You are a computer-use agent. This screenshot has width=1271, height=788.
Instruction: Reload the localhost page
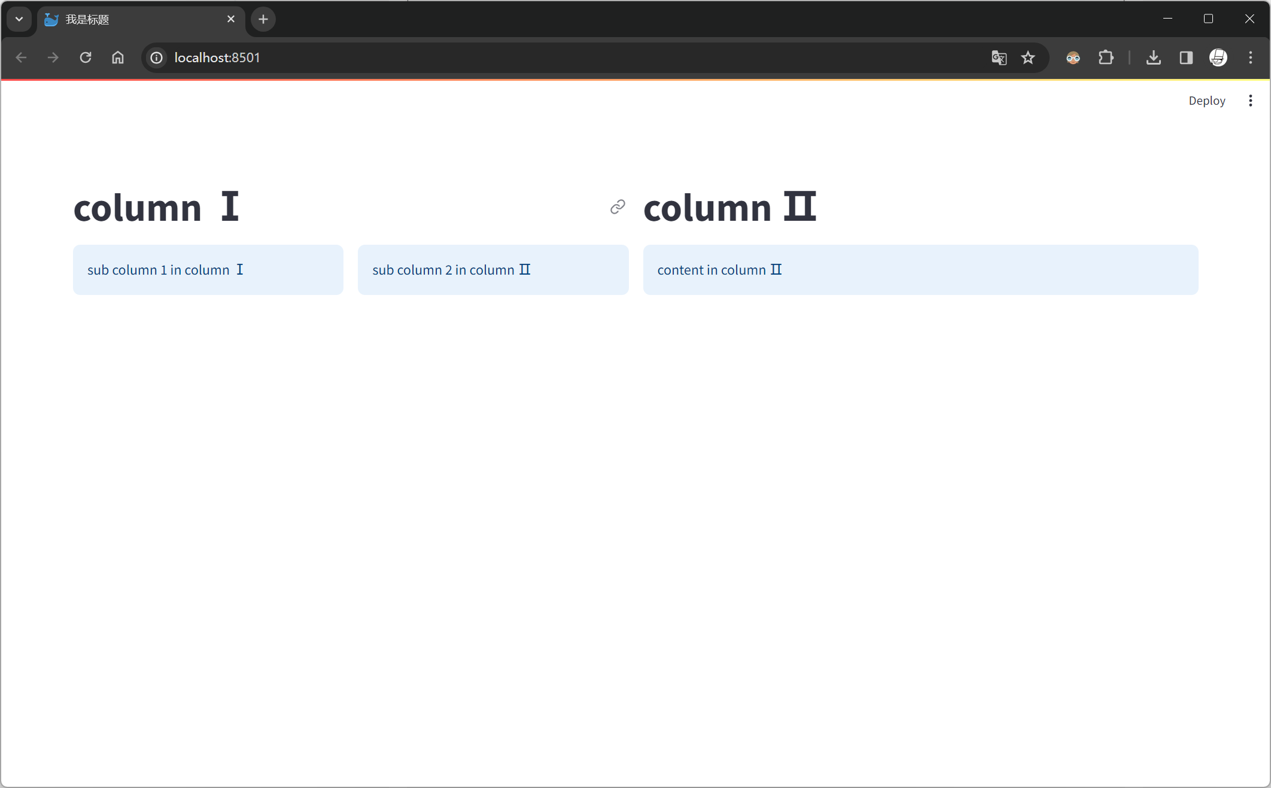click(86, 57)
